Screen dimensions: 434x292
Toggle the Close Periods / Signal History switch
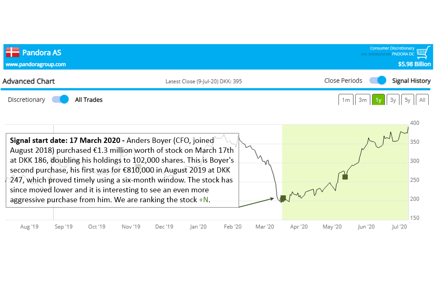click(x=378, y=80)
